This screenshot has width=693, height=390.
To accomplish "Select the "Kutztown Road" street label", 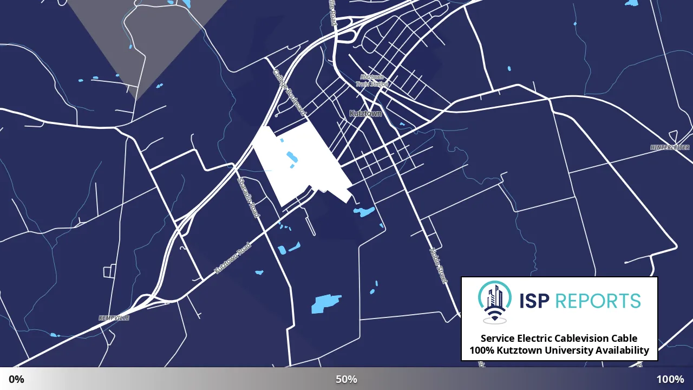I will click(x=233, y=258).
